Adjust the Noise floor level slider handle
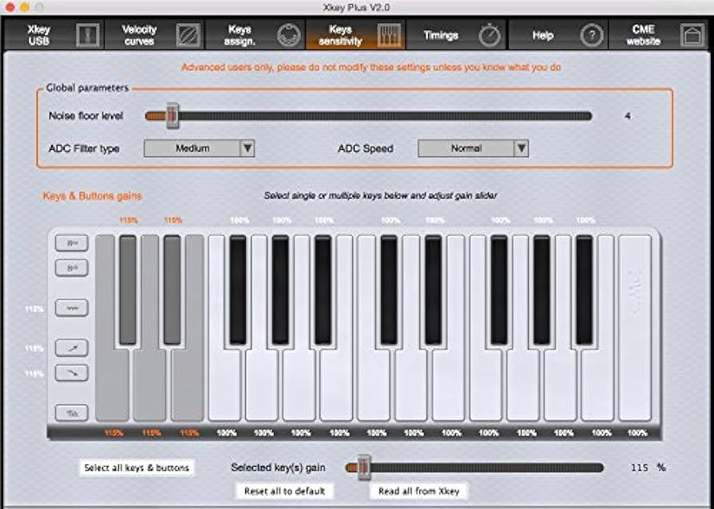The image size is (714, 509). (173, 116)
